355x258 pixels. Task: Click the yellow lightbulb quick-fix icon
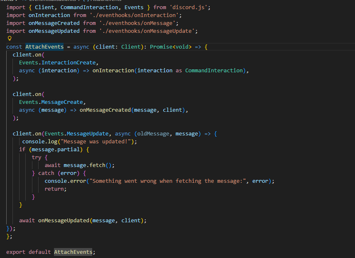[x=10, y=38]
